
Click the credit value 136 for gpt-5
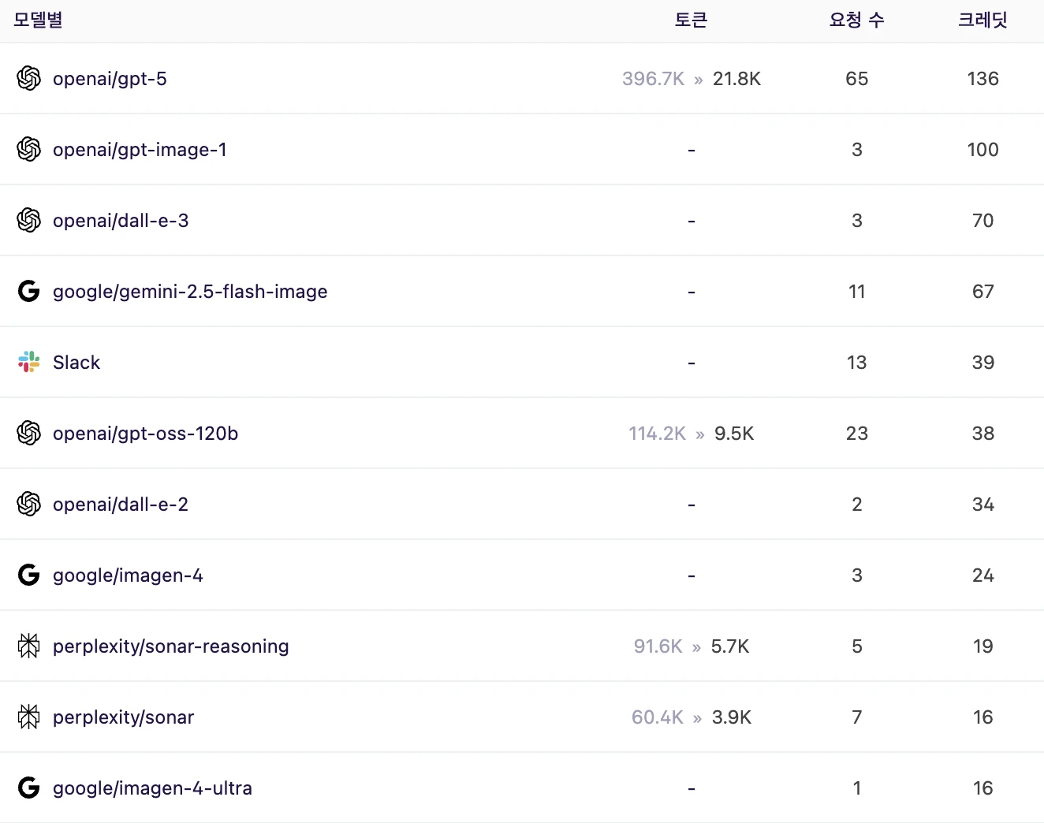(982, 79)
